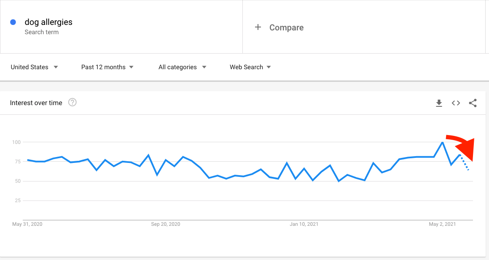Screen dimensions: 489x260
Task: Click the red arrow annotation on chart
Action: coord(462,147)
